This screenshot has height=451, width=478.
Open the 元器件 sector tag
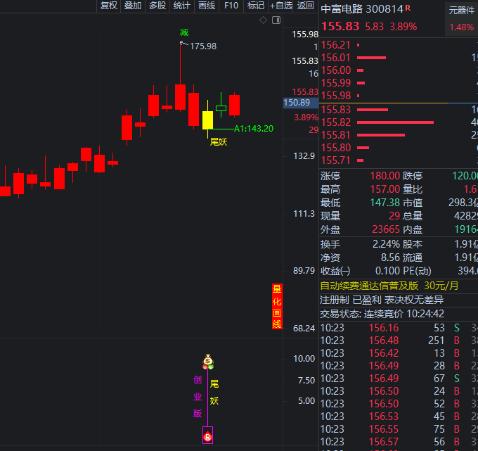462,11
